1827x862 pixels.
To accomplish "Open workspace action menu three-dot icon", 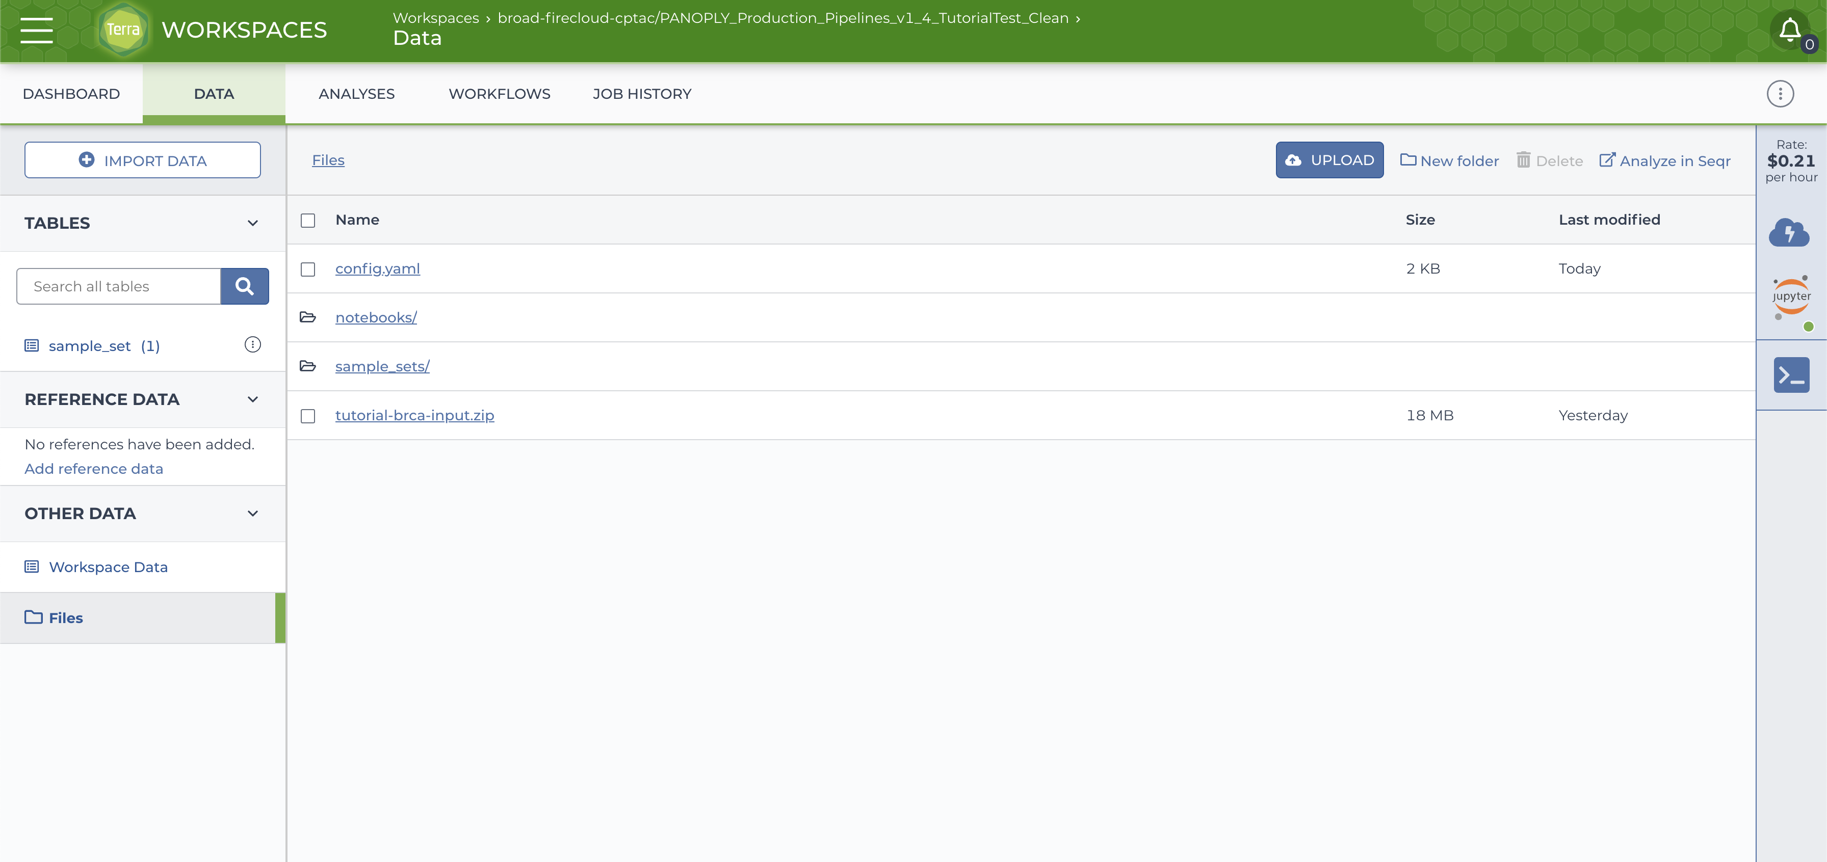I will 1780,94.
